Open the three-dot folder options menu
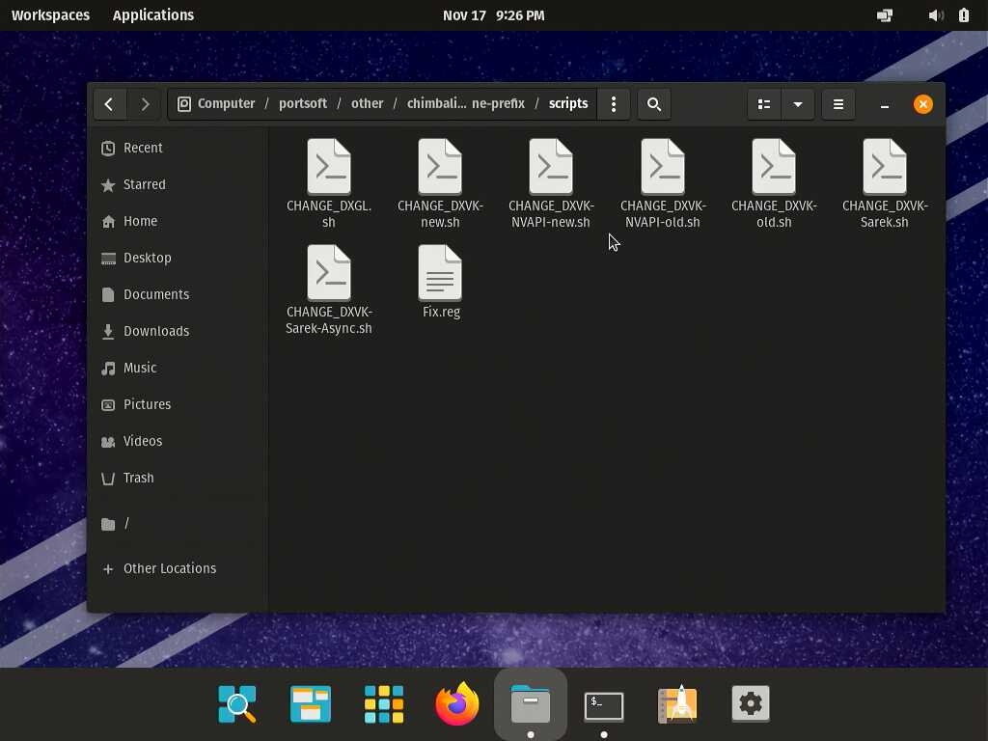Screen dimensions: 988x741 click(x=614, y=104)
